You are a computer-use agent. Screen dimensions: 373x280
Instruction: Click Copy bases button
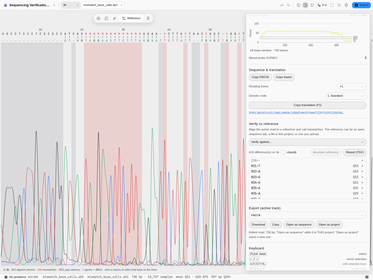tap(284, 77)
